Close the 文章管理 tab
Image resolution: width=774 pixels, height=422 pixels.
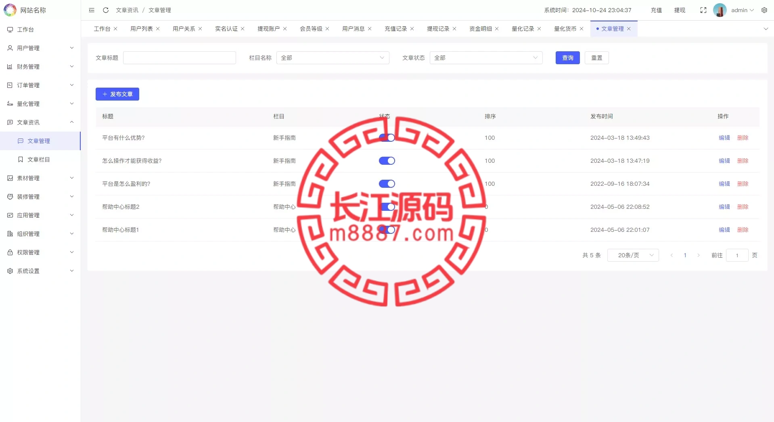tap(629, 29)
